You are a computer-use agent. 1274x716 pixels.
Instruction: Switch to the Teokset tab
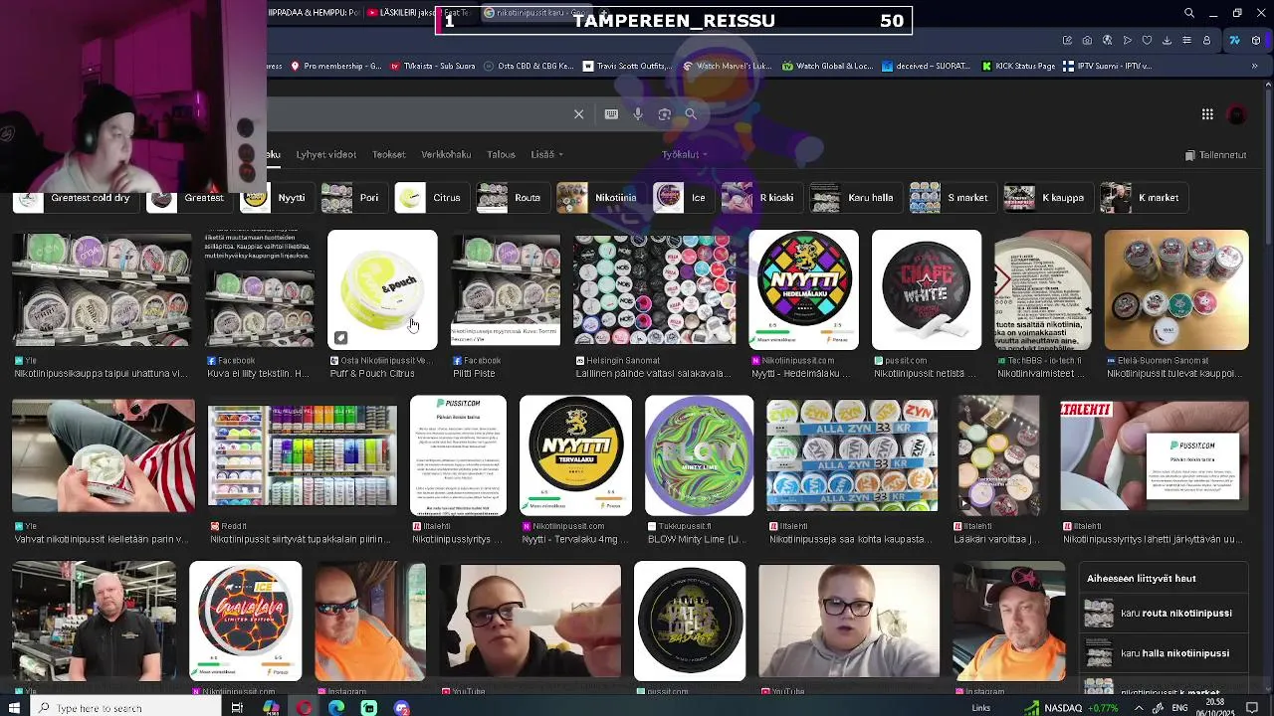point(389,155)
